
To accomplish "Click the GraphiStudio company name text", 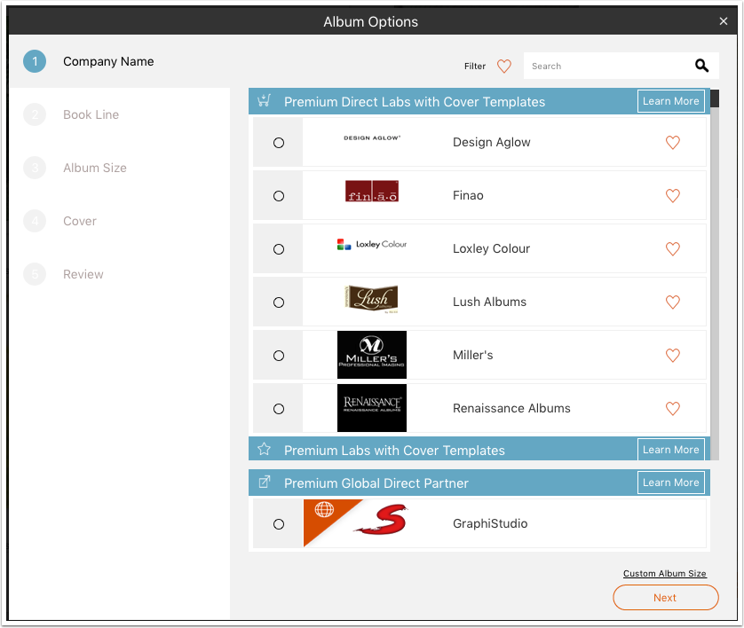I will point(490,523).
